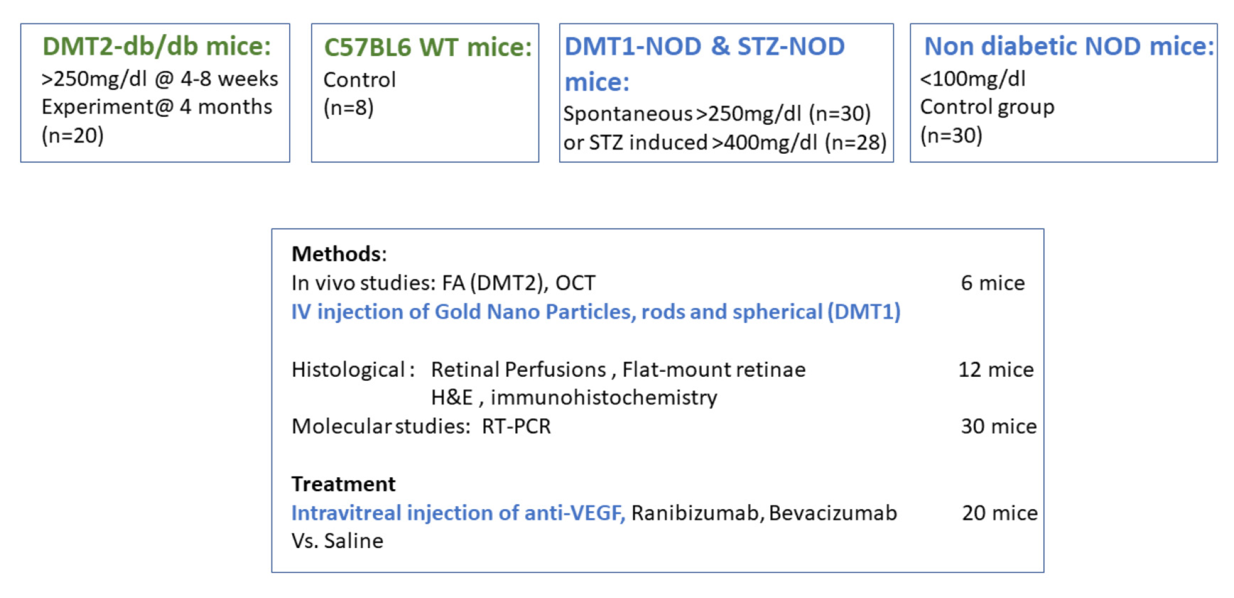Click the DMT2-db/db mice heading

(157, 47)
